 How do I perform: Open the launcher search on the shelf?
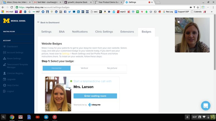click(x=3, y=117)
